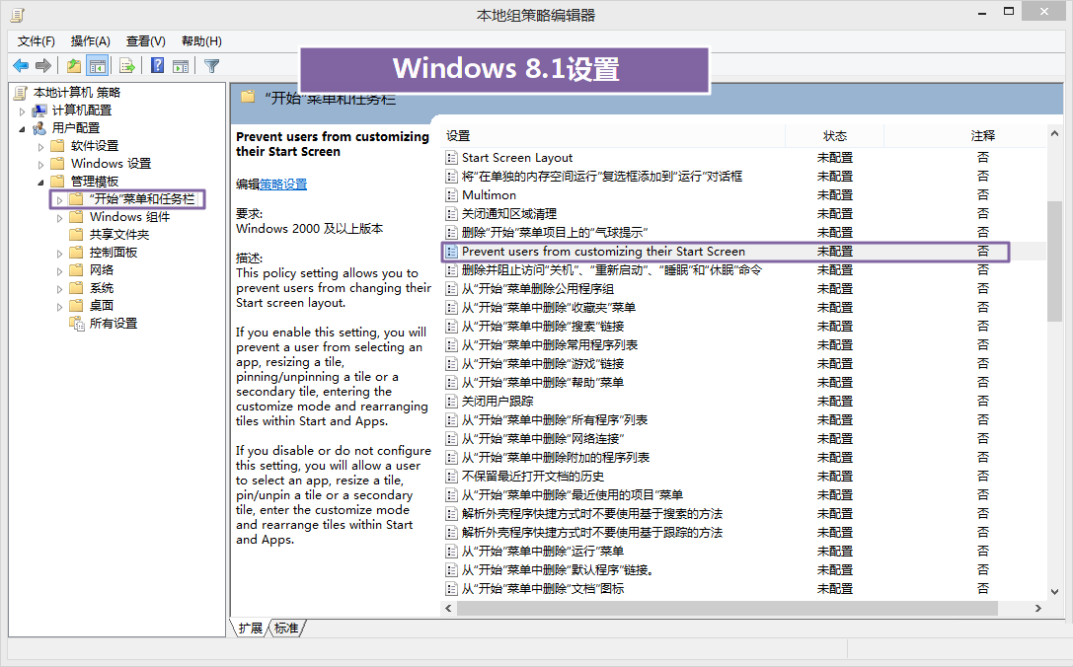Image resolution: width=1073 pixels, height=667 pixels.
Task: Click the Export List toolbar icon
Action: pyautogui.click(x=126, y=66)
